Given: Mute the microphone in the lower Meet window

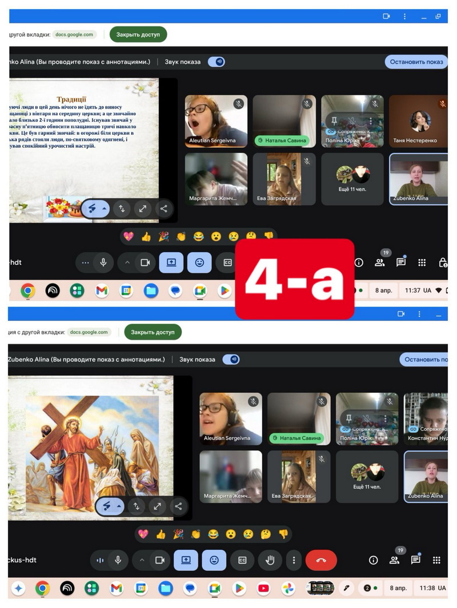Looking at the screenshot, I should [118, 560].
